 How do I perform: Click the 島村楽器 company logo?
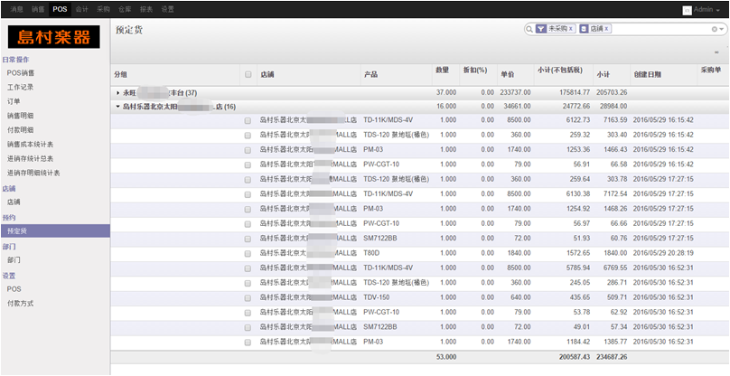54,37
